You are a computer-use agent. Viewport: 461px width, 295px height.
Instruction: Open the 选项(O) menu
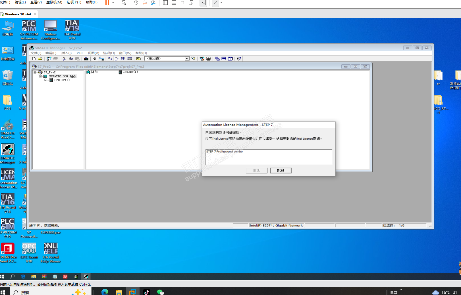click(109, 53)
